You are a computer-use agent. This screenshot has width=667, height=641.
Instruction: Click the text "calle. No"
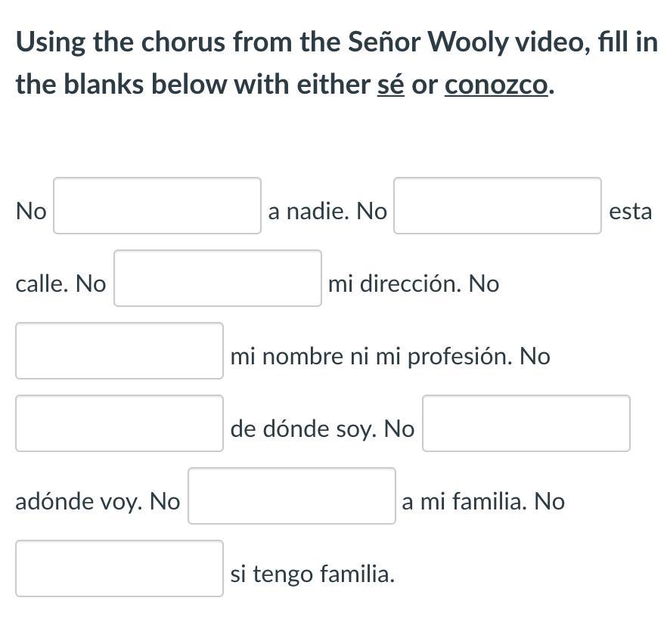60,284
